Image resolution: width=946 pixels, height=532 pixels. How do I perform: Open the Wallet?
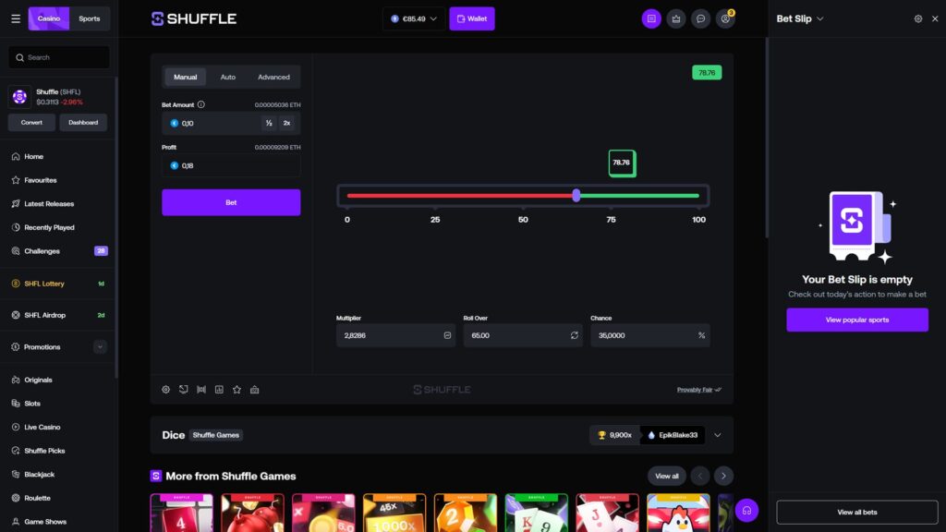point(472,18)
